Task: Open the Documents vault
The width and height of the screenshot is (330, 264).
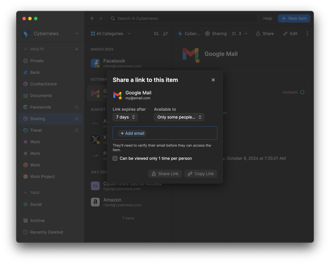Action: point(50,95)
